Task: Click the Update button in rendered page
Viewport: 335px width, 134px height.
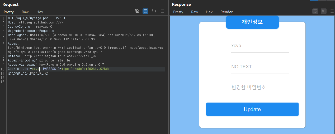Action: [252, 109]
